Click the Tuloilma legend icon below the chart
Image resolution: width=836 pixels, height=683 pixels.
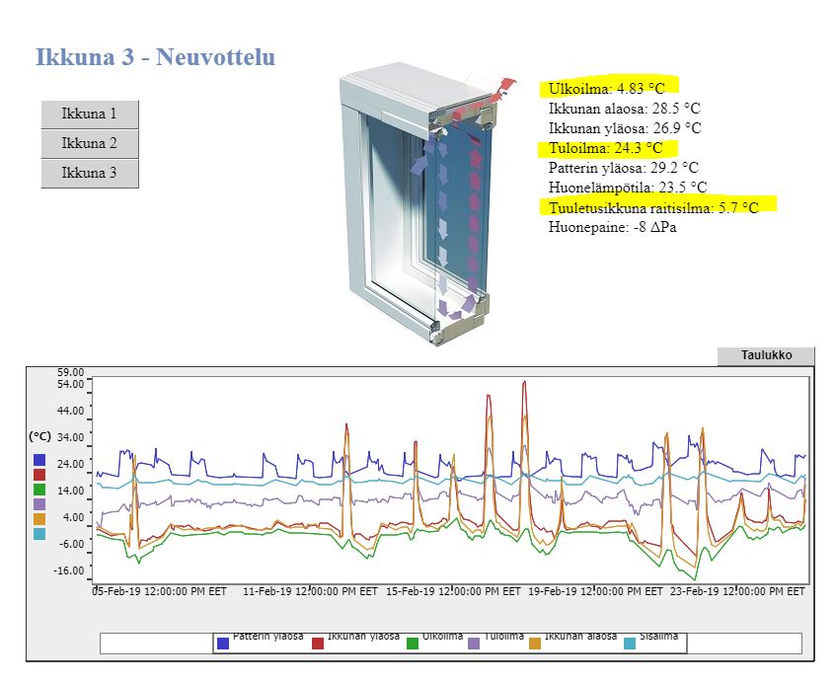click(x=474, y=643)
